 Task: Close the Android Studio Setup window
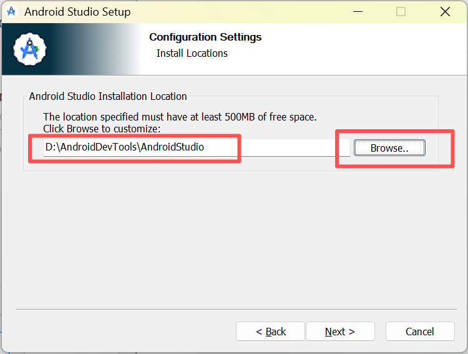[x=445, y=12]
